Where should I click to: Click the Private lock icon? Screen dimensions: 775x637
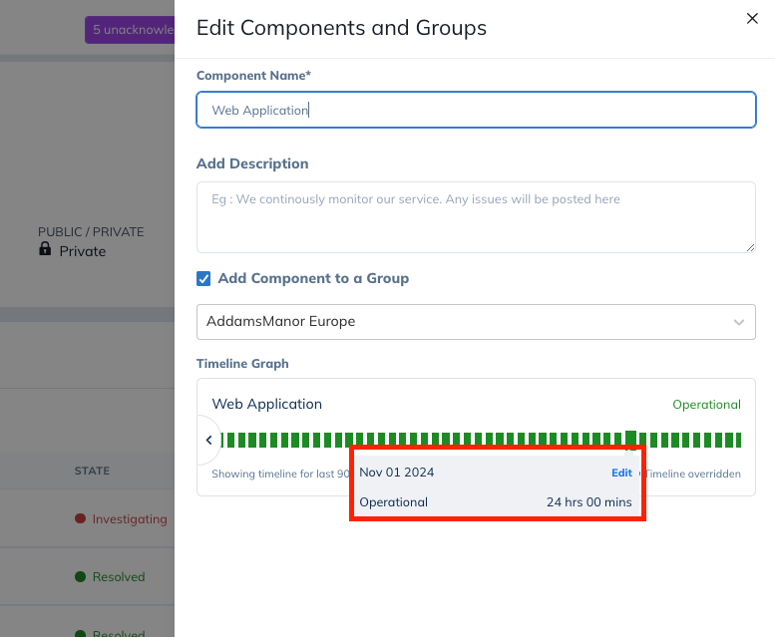[45, 250]
